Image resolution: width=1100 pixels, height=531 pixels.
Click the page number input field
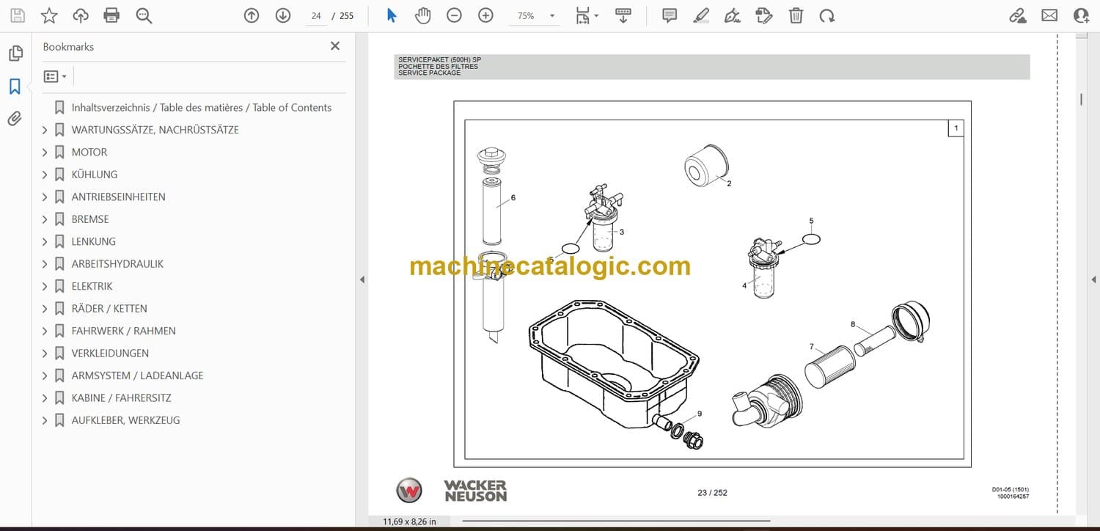[316, 16]
